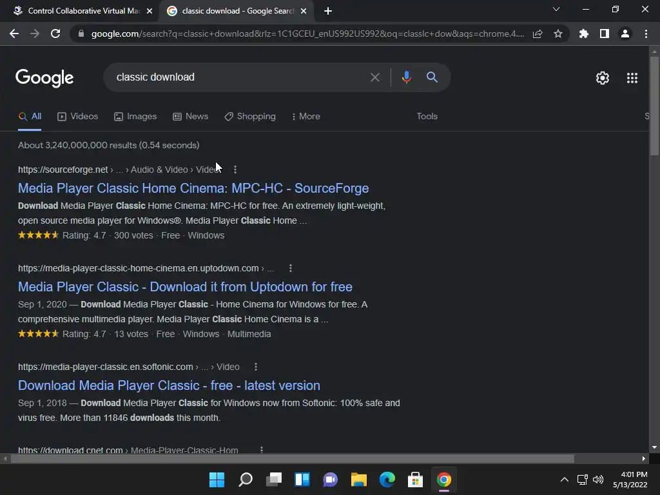The height and width of the screenshot is (495, 660).
Task: Open Task View on the taskbar
Action: point(273,480)
